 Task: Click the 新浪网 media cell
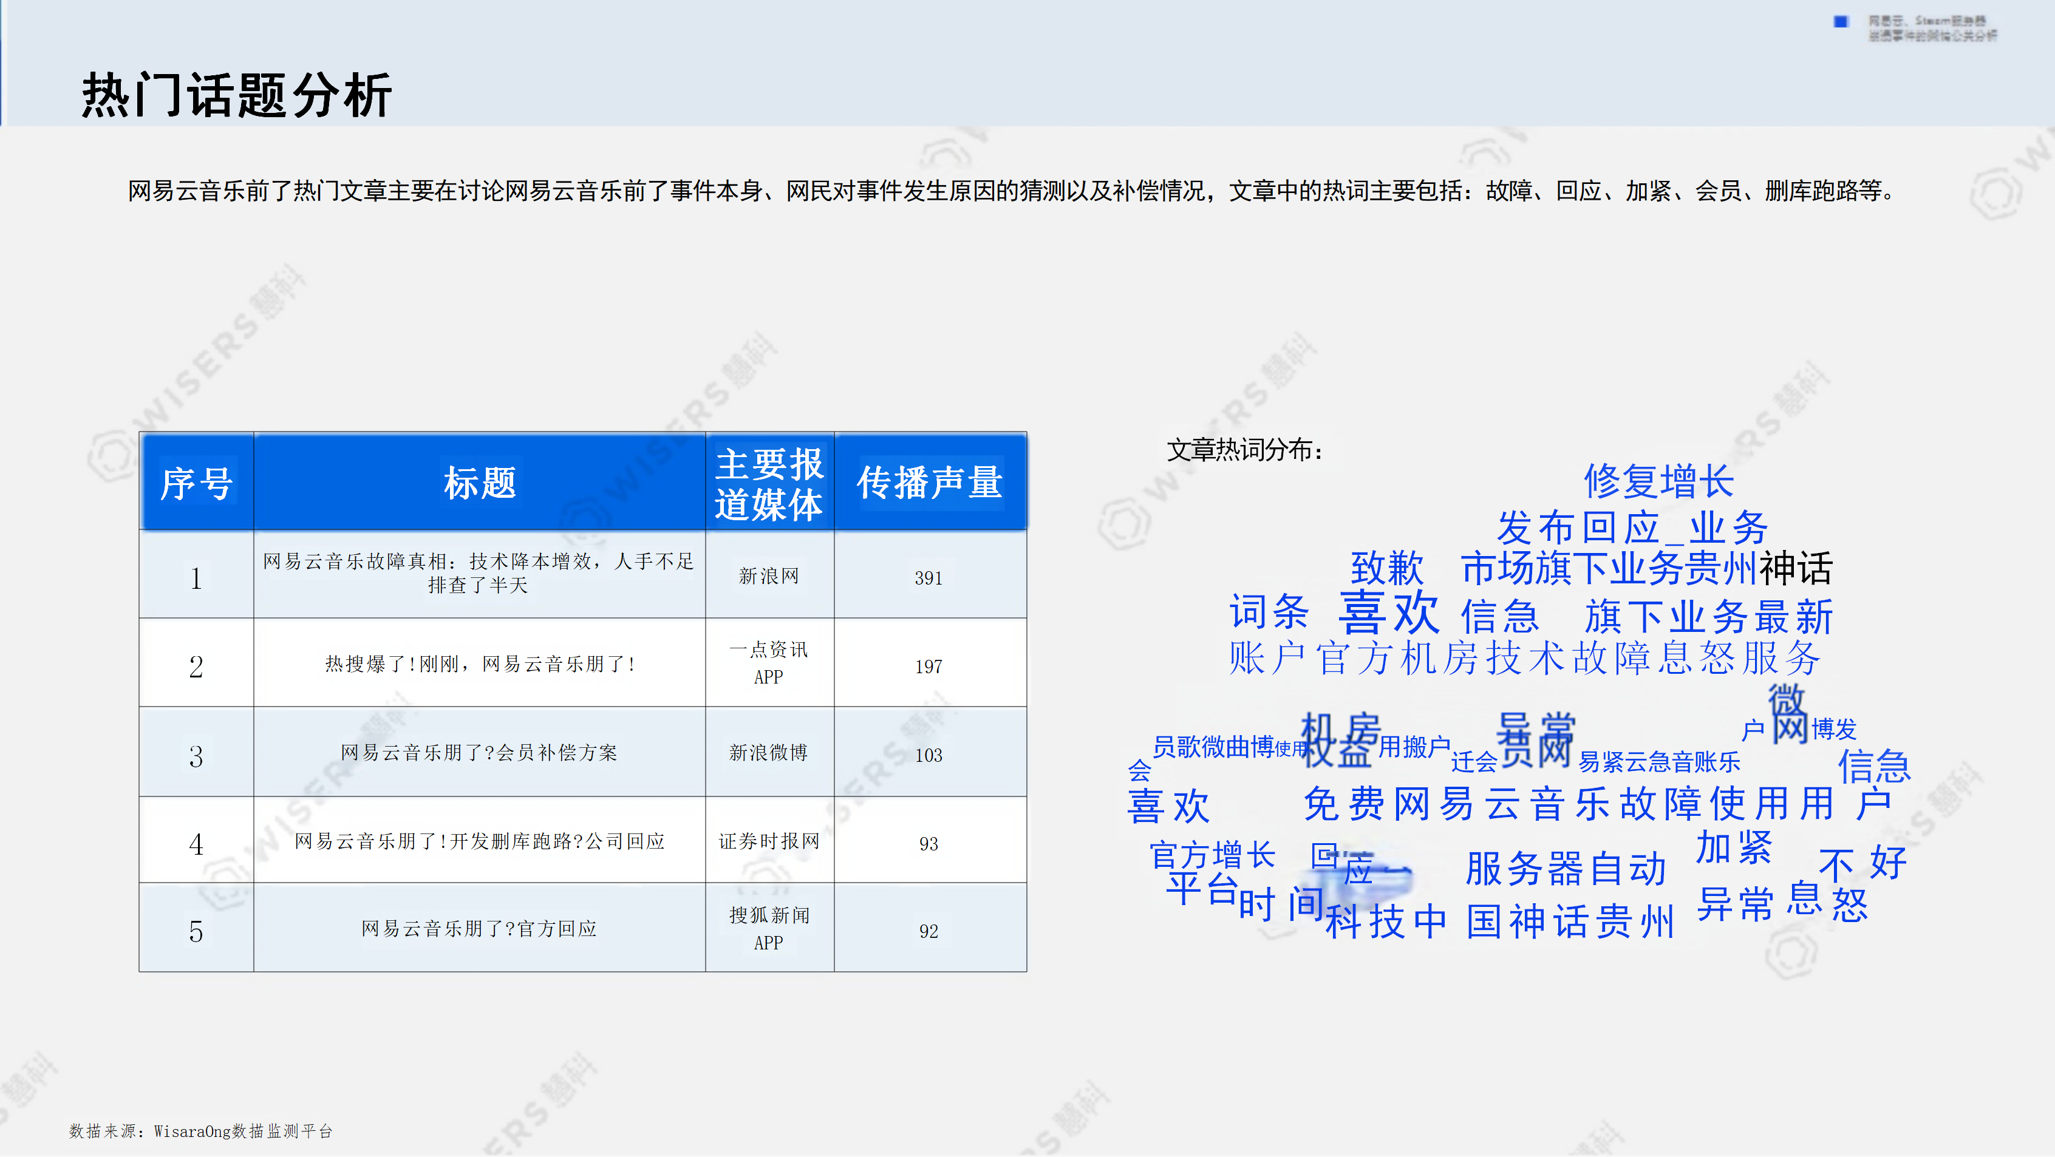point(769,575)
